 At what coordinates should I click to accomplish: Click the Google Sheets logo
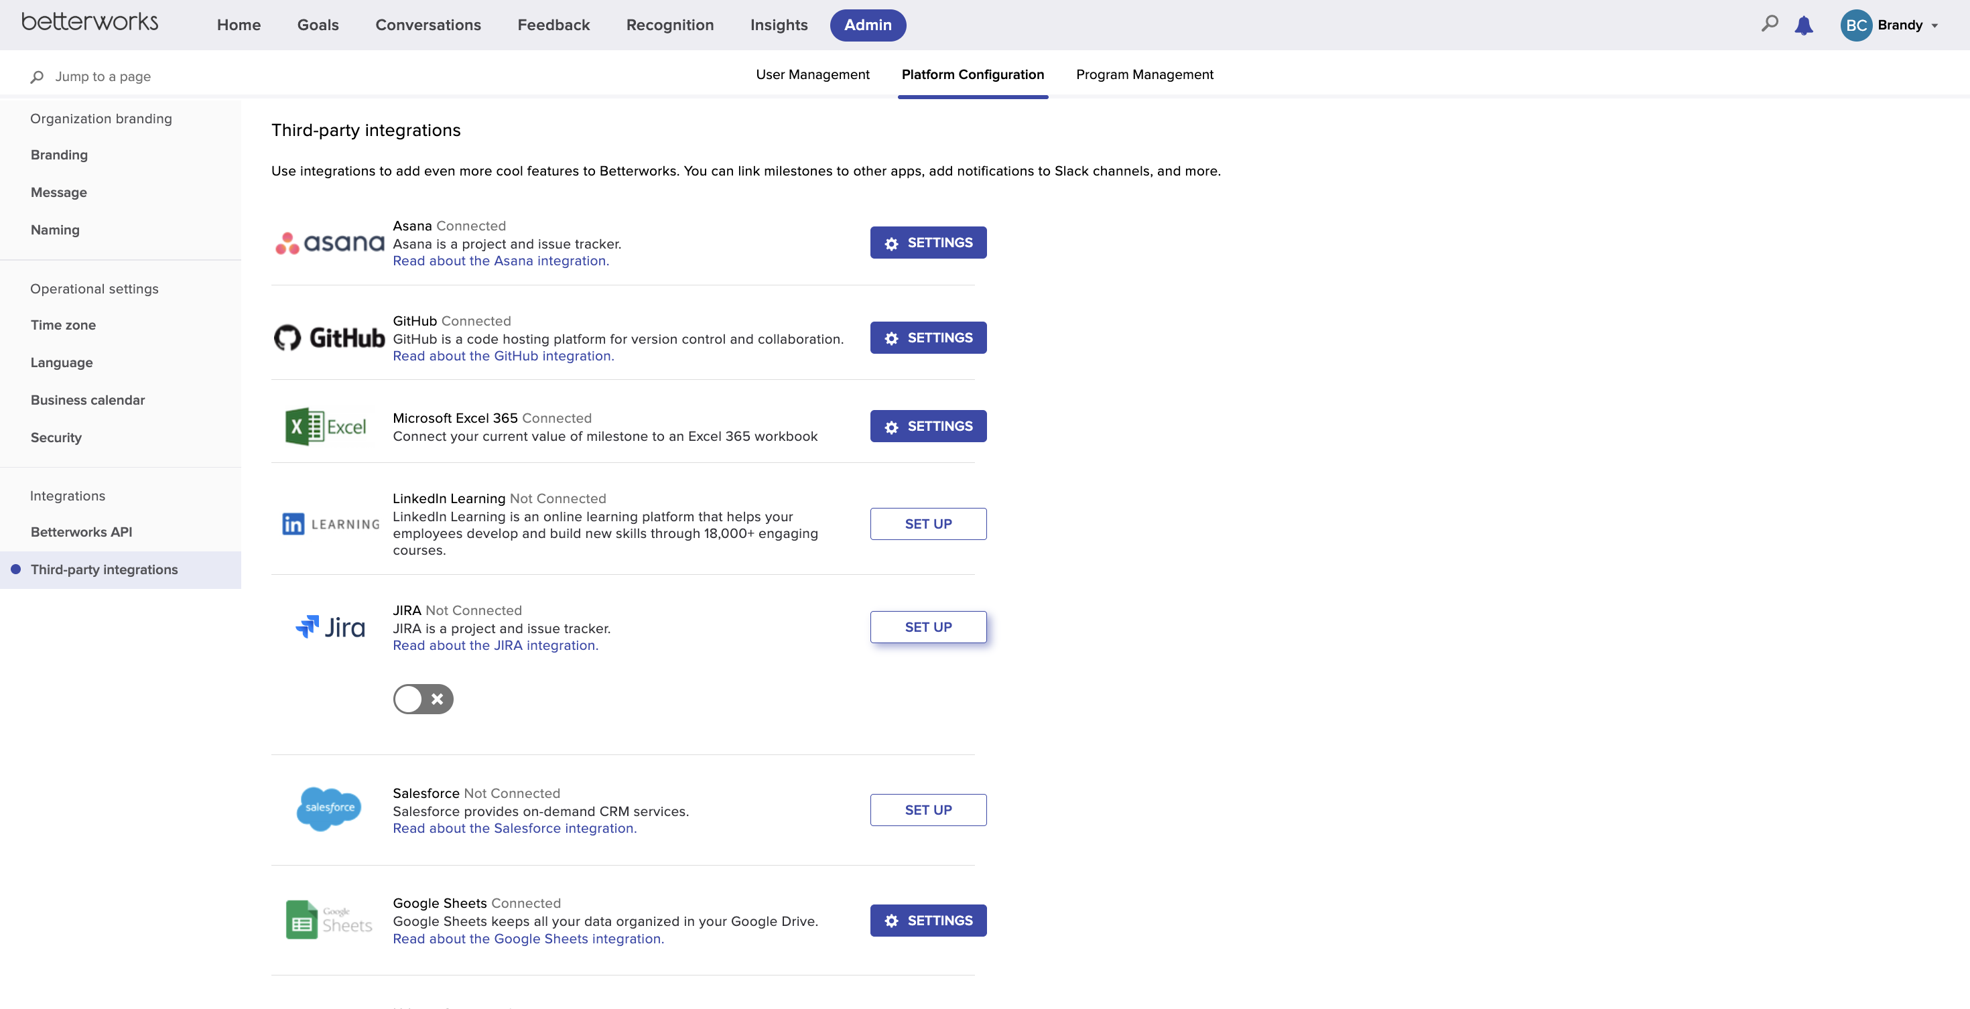pyautogui.click(x=330, y=920)
